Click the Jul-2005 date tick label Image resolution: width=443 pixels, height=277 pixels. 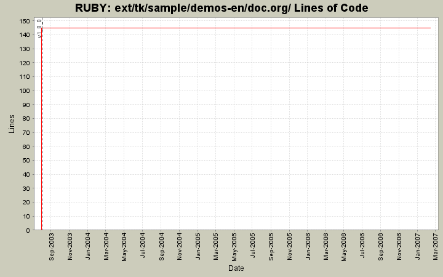pos(253,246)
